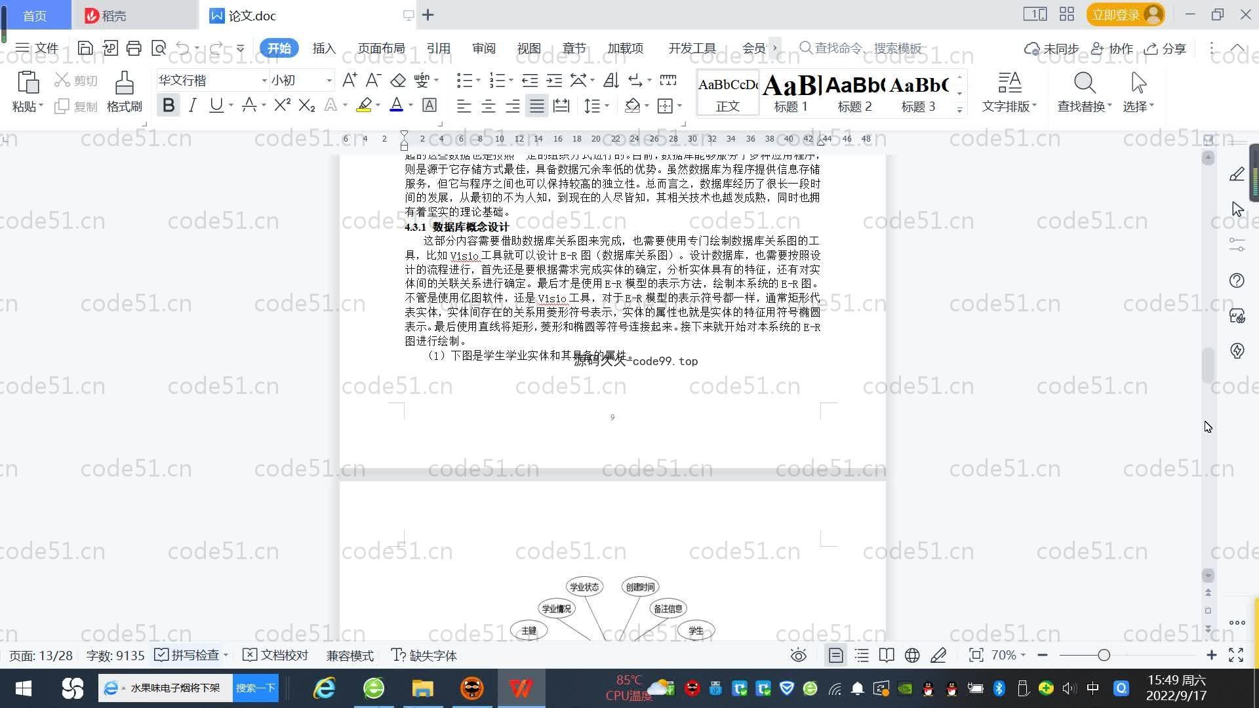
Task: Click the Save icon in quick access toolbar
Action: (x=85, y=48)
